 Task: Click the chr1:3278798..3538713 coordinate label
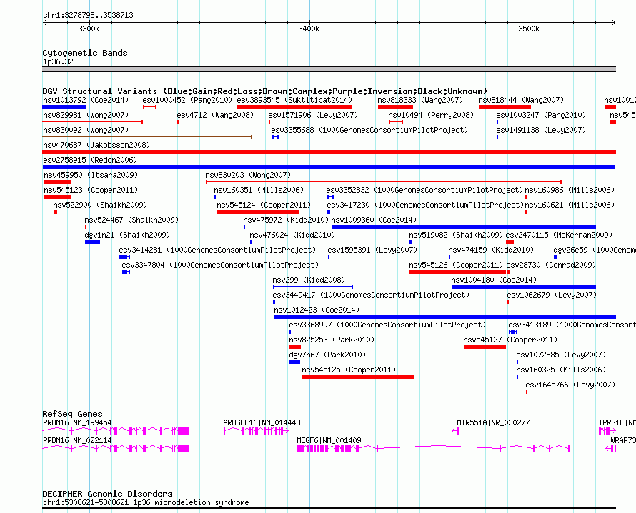(x=88, y=16)
